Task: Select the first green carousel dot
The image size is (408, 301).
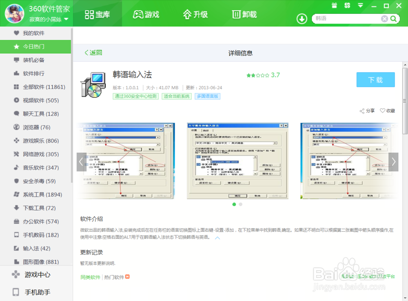Action: pyautogui.click(x=234, y=204)
